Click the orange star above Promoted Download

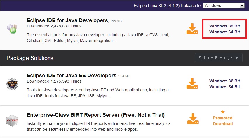click(x=223, y=112)
